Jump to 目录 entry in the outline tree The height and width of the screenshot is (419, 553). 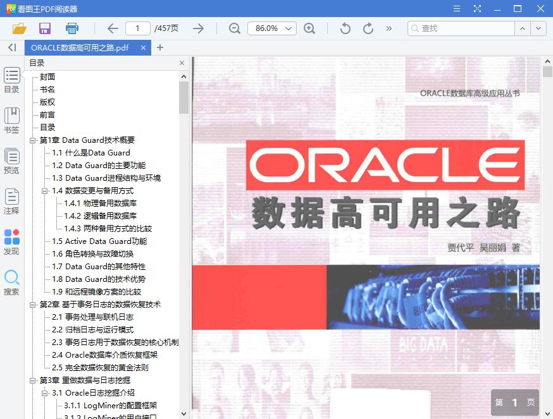pyautogui.click(x=47, y=128)
